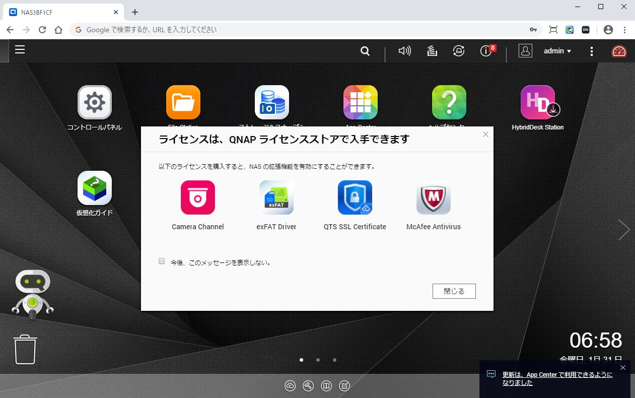The image size is (635, 398).
Task: Select the exFAT Driver license icon
Action: 276,197
